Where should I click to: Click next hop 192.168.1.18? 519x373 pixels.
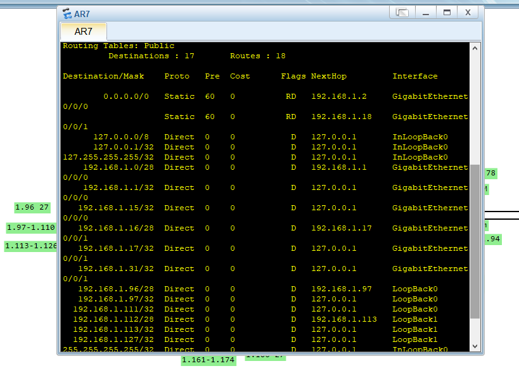point(342,117)
